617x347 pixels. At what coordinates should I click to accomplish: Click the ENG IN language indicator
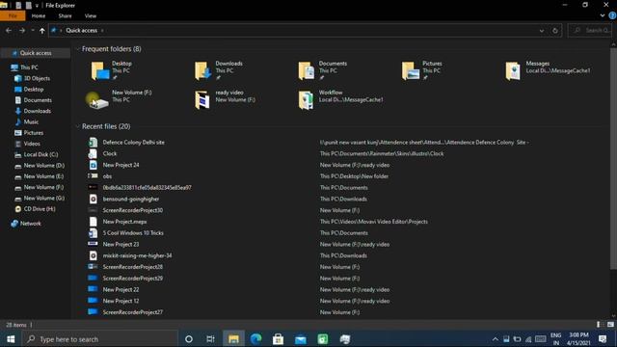(x=555, y=338)
